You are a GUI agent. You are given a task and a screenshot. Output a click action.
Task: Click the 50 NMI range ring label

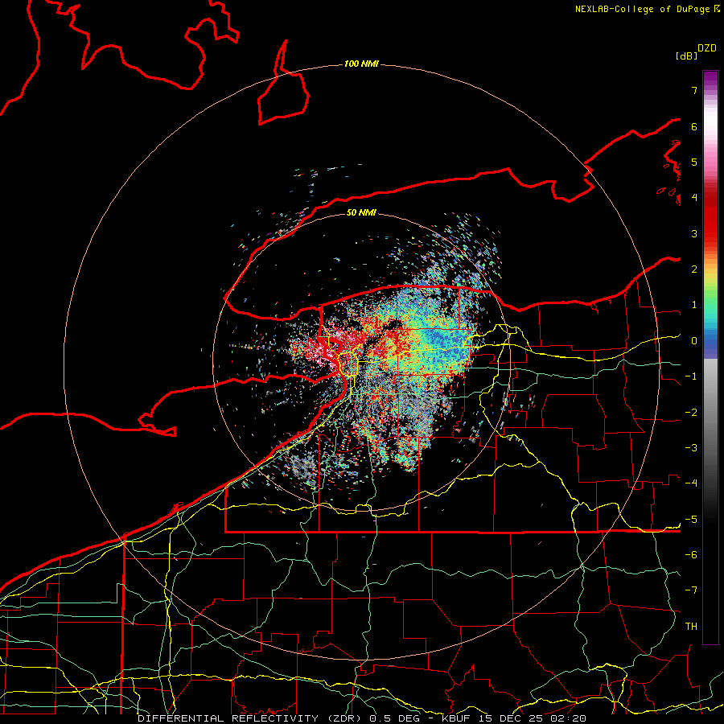pyautogui.click(x=361, y=212)
